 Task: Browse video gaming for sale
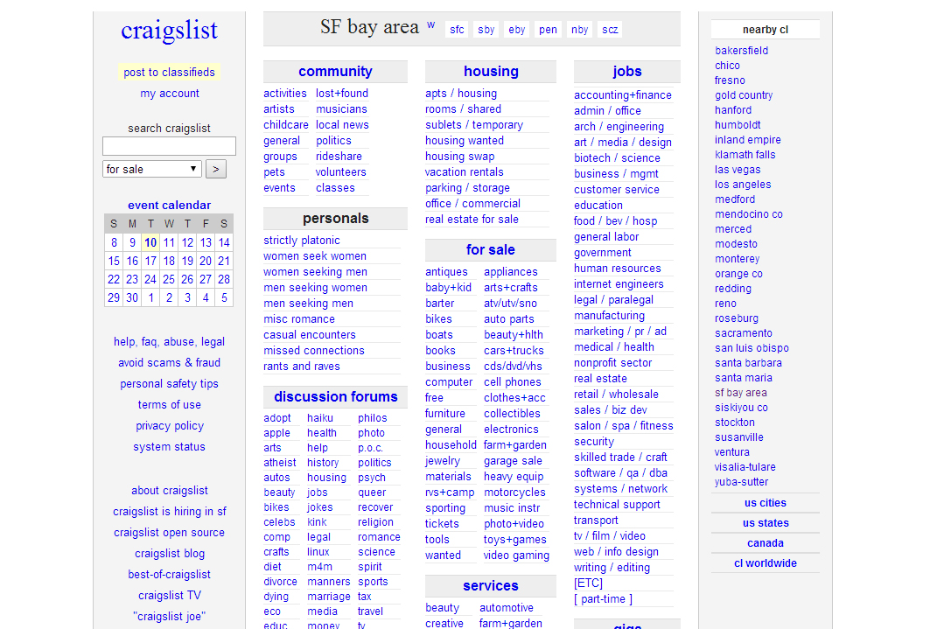[x=516, y=556]
